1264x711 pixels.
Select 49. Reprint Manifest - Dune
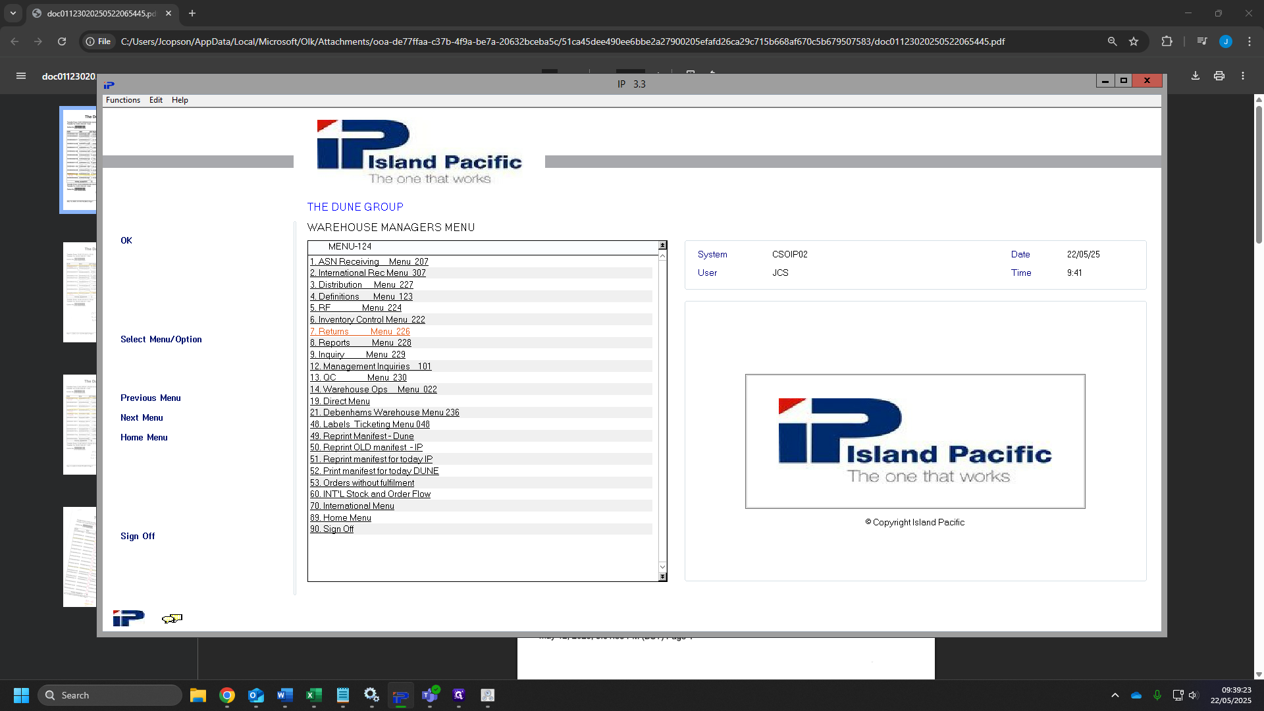(x=362, y=436)
